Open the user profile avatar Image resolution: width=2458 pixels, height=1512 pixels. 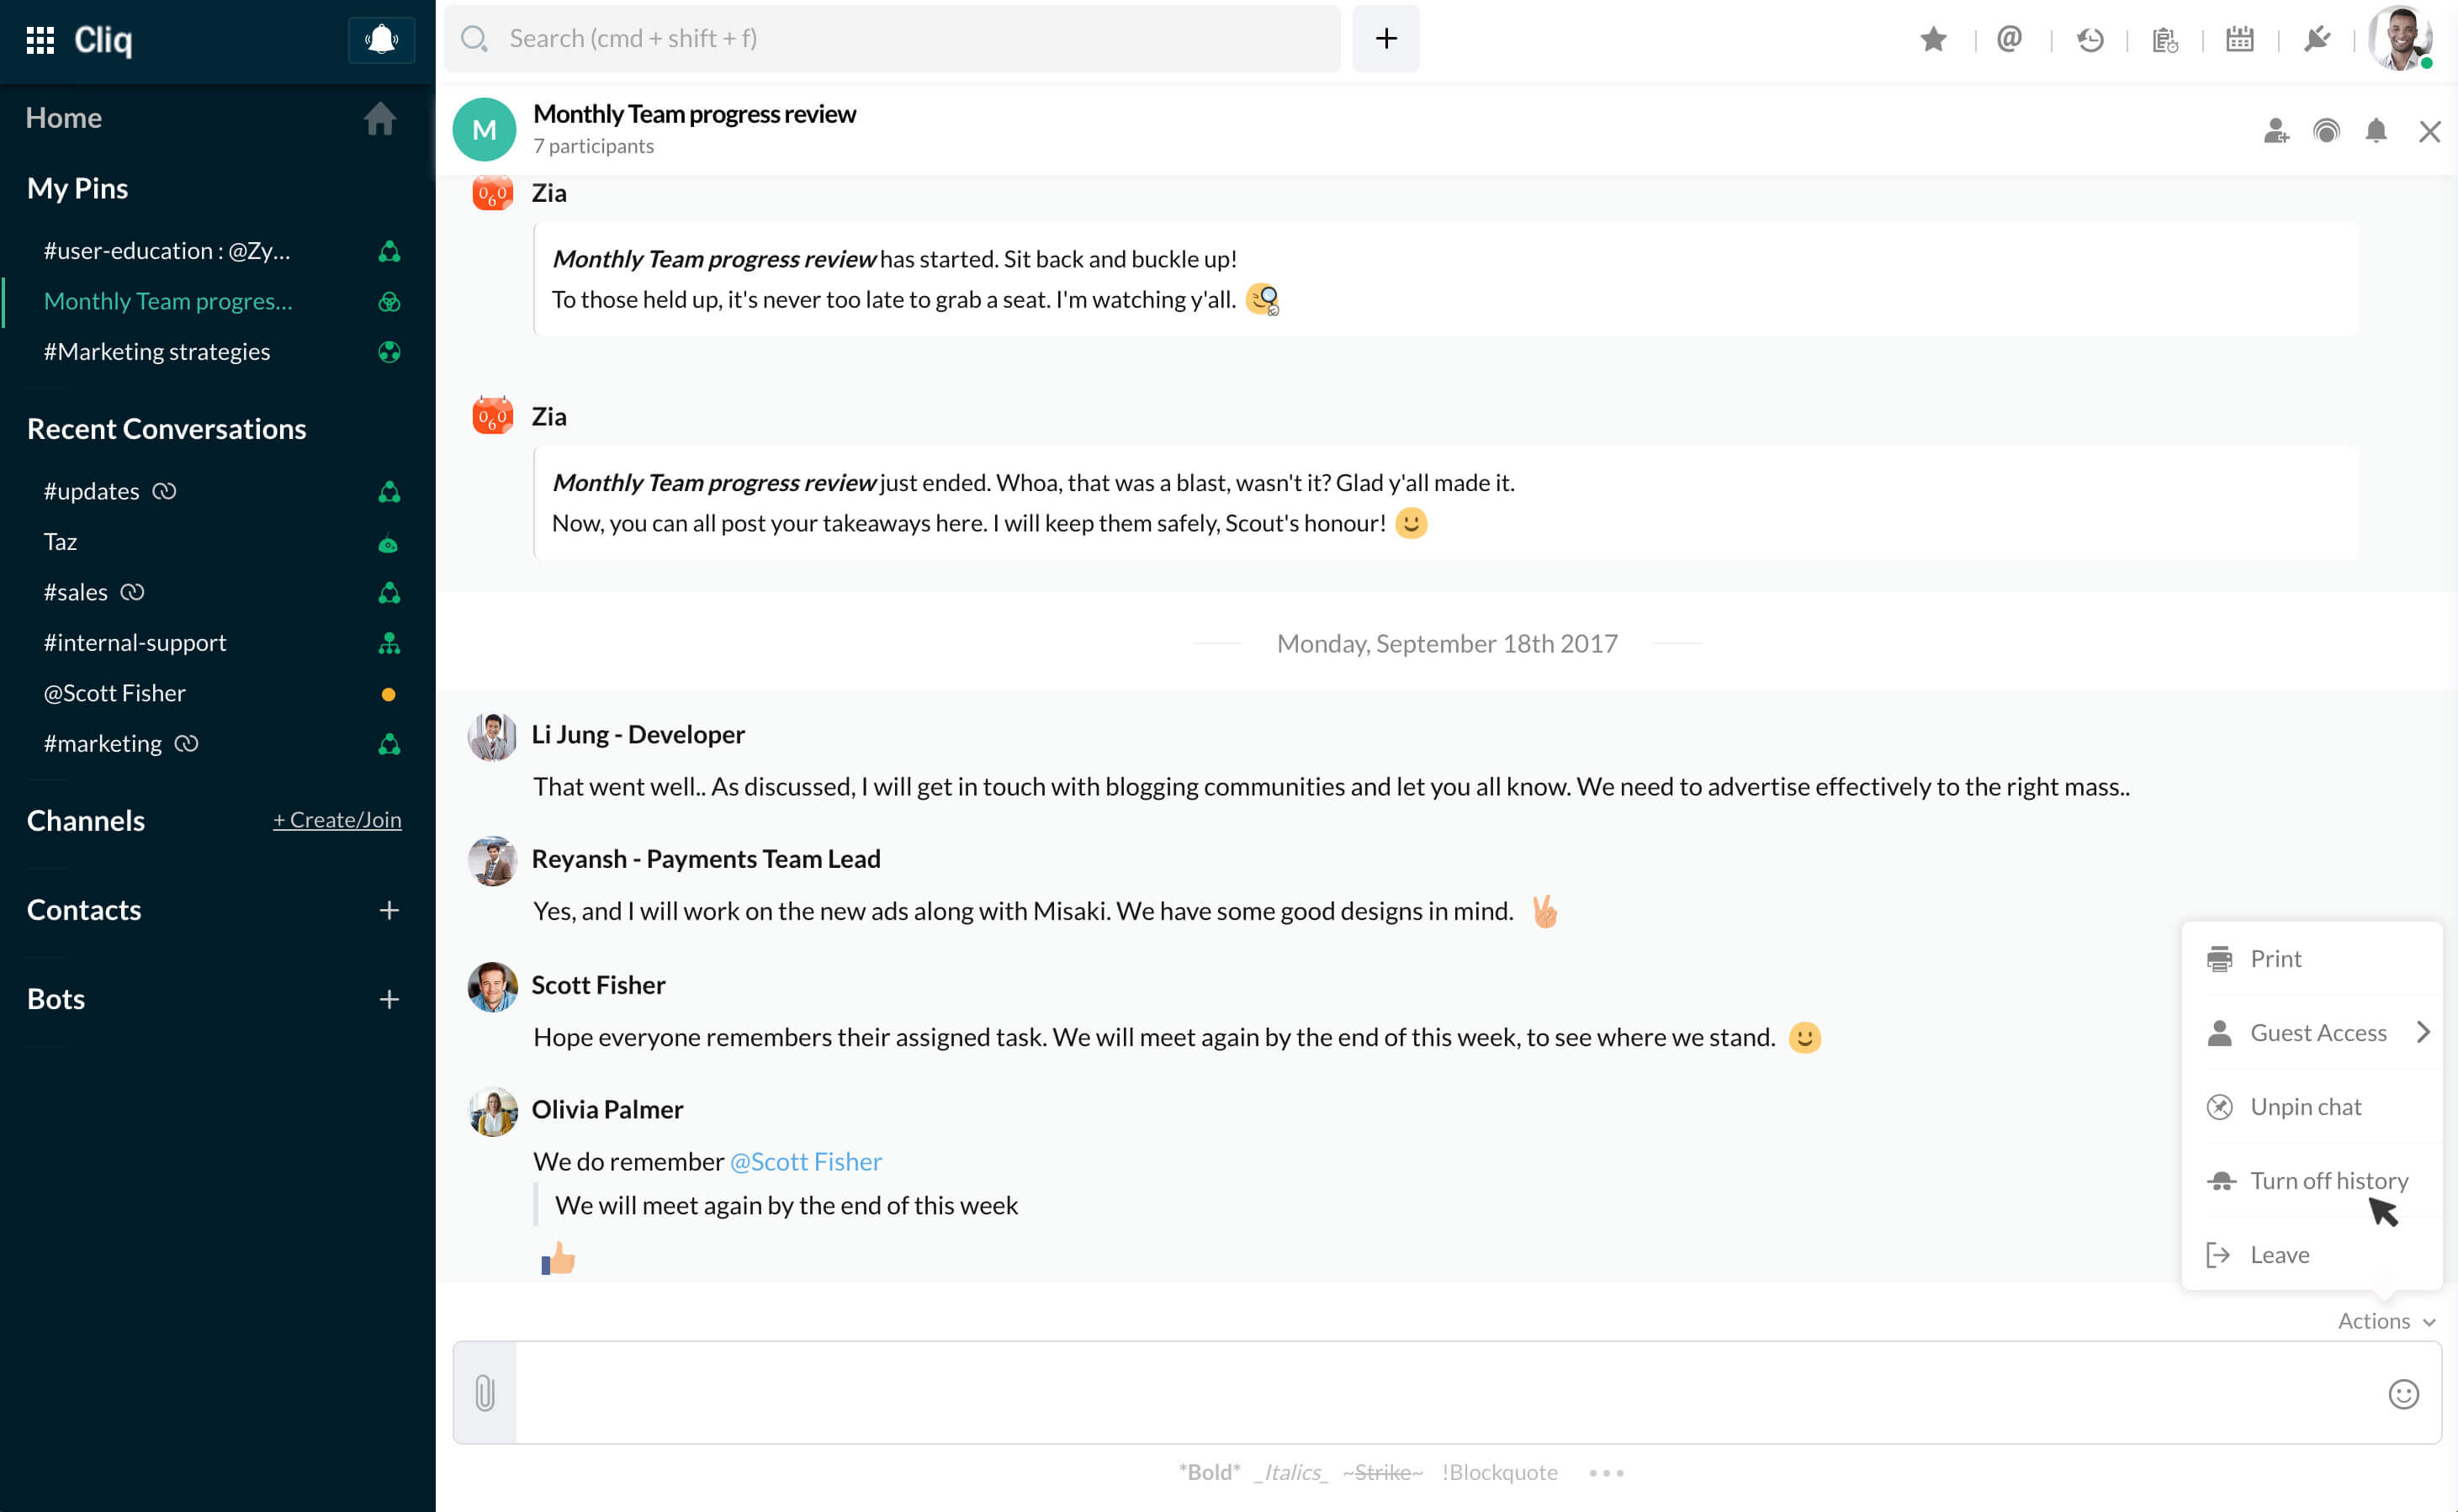(2400, 38)
